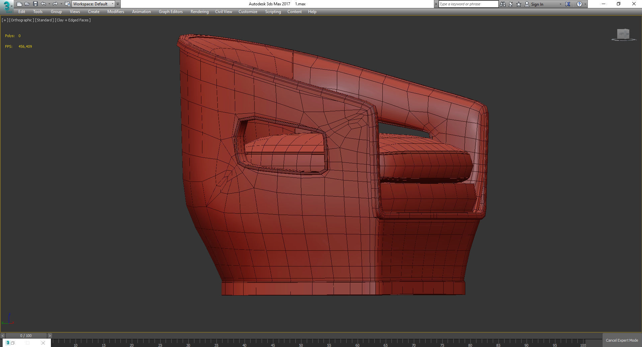The width and height of the screenshot is (642, 347).
Task: Open the Clay + Edged Faces viewport menu
Action: tap(73, 20)
